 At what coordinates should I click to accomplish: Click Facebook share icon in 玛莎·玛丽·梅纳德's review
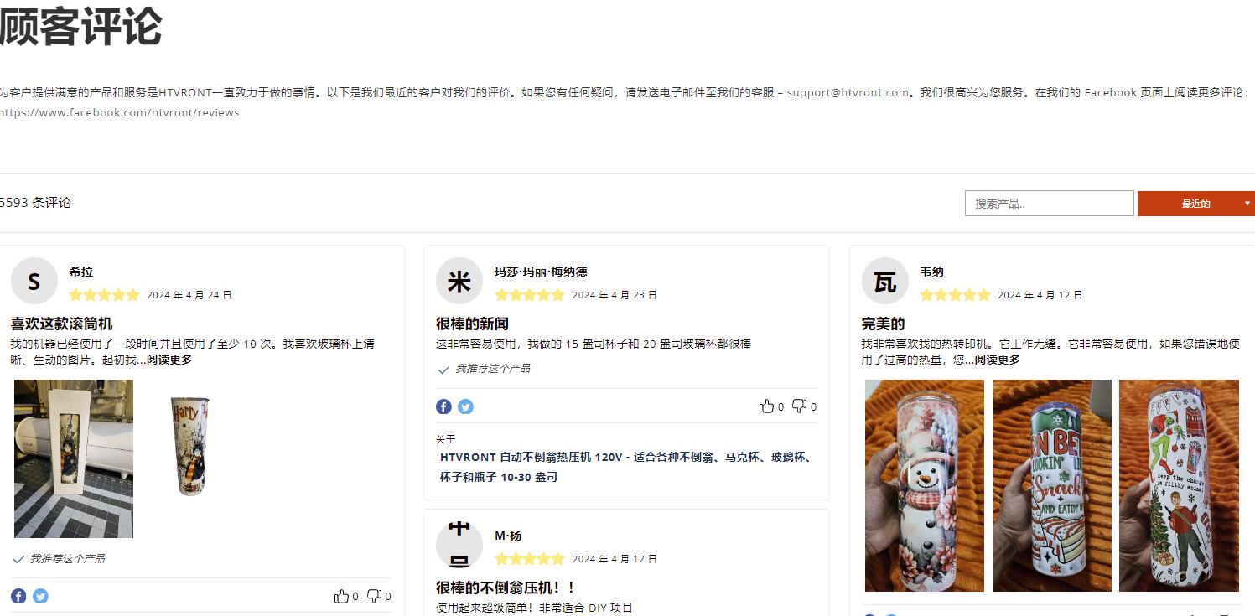coord(443,406)
